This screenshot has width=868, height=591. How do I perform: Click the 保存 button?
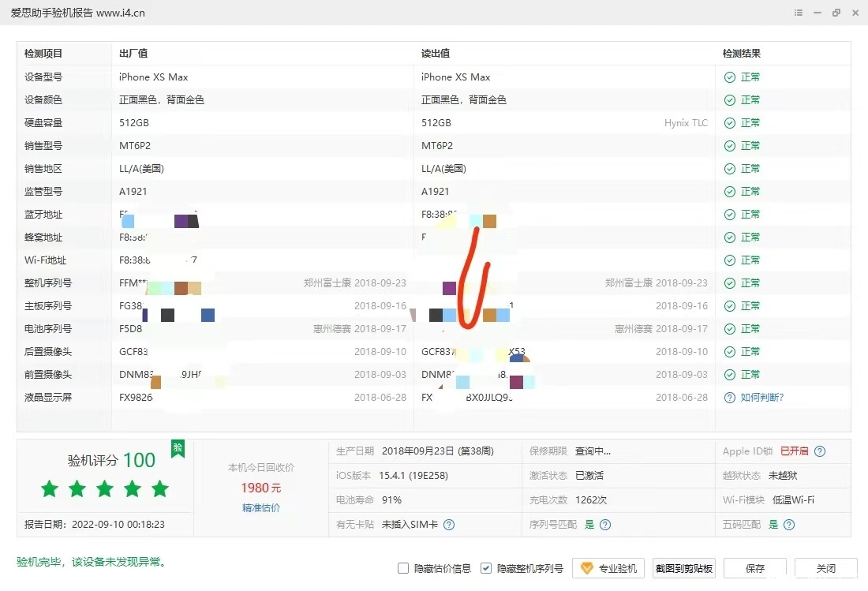click(754, 568)
